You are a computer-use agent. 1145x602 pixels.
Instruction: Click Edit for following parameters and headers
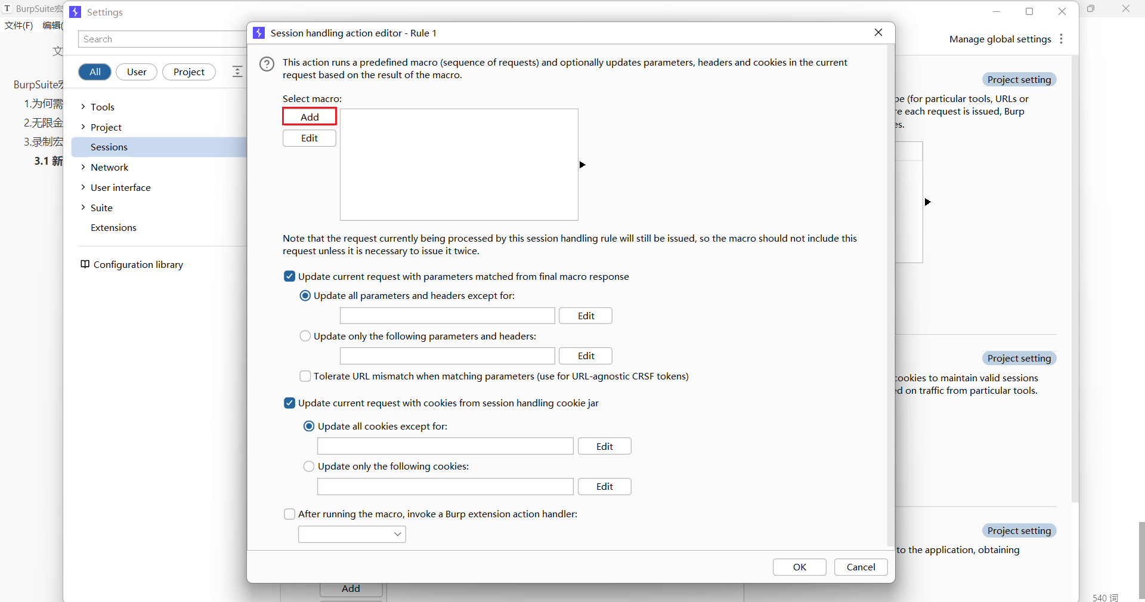coord(586,356)
